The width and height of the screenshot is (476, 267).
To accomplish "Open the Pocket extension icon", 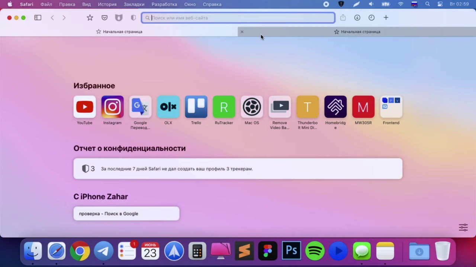I will click(x=104, y=17).
